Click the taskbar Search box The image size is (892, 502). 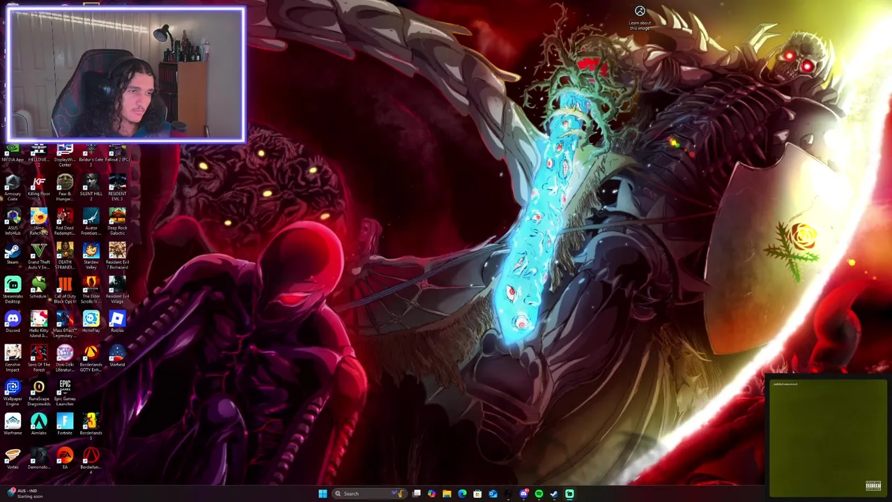[369, 494]
